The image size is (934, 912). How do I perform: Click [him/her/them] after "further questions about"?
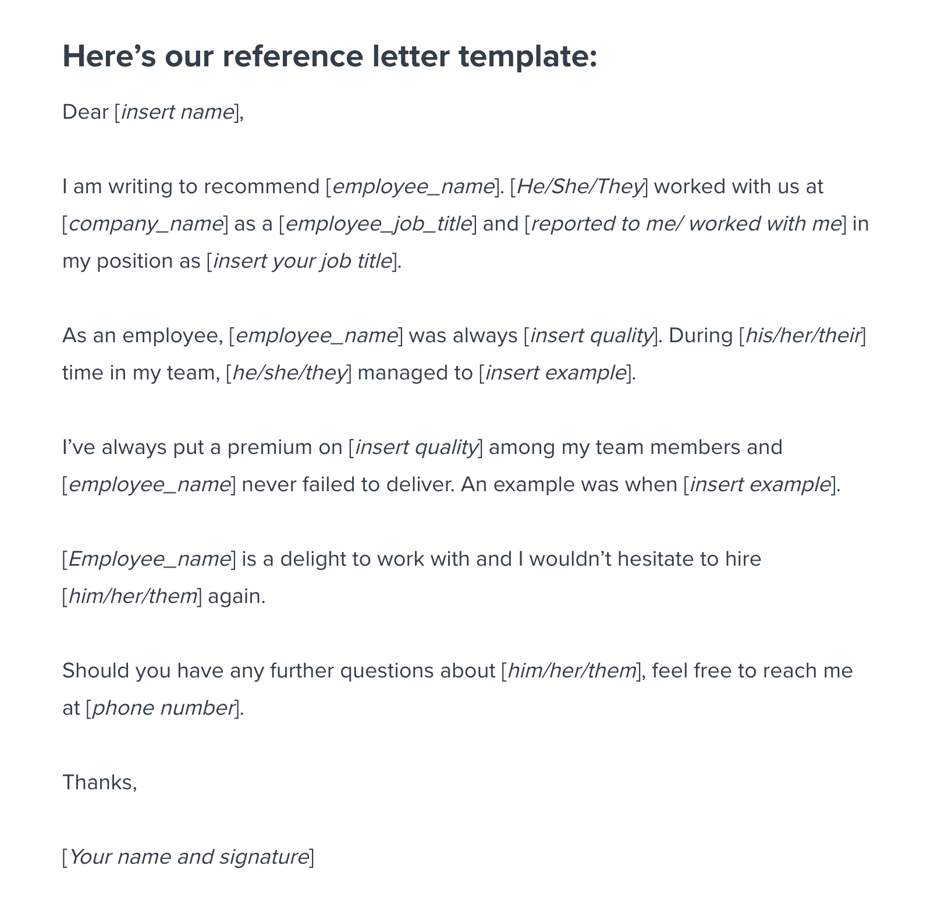571,670
